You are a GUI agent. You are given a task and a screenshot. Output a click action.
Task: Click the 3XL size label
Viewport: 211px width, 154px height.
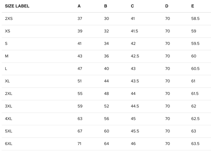[x=9, y=106]
